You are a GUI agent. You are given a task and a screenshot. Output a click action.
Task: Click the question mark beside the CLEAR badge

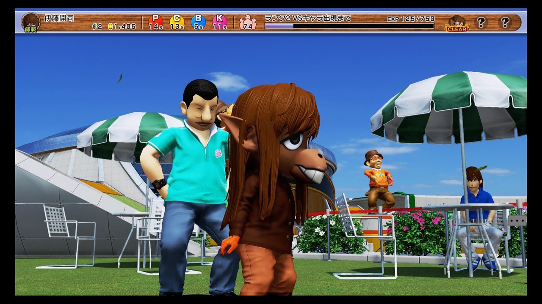[x=481, y=22]
